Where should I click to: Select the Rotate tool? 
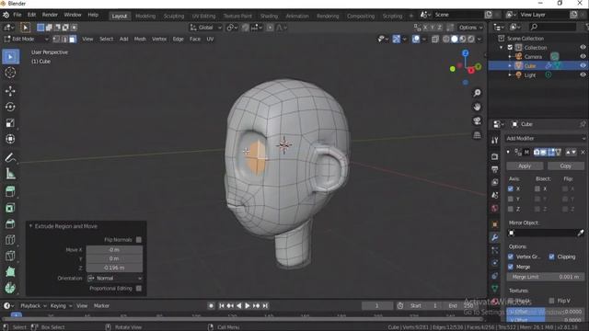click(x=10, y=107)
